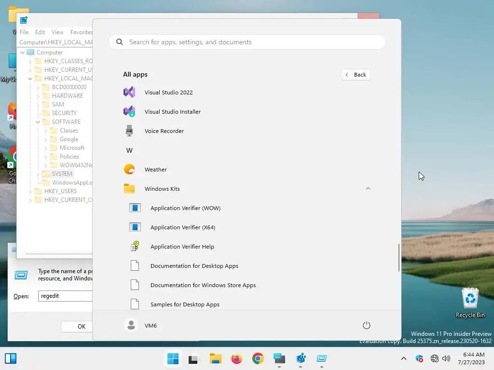The image size is (494, 370).
Task: Select the Microsoft key in Registry Editor
Action: tap(72, 147)
